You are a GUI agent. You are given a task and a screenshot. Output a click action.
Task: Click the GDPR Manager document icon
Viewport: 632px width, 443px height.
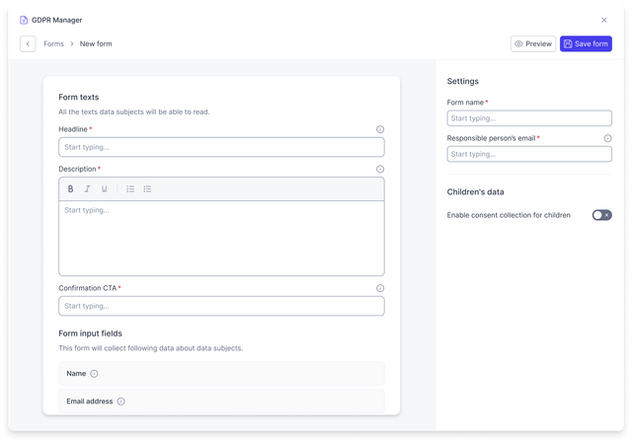point(24,20)
